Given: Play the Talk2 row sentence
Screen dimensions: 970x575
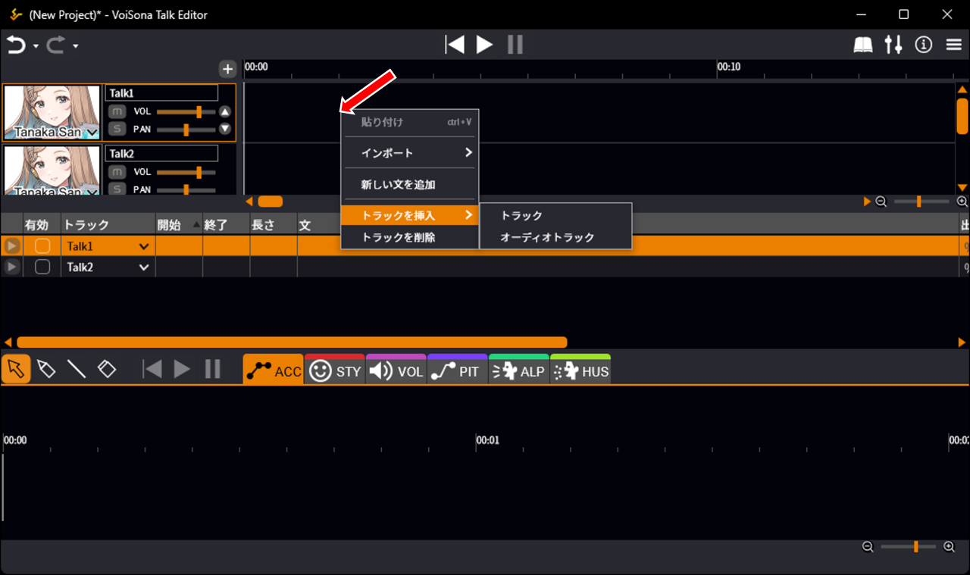Looking at the screenshot, I should pyautogui.click(x=12, y=267).
